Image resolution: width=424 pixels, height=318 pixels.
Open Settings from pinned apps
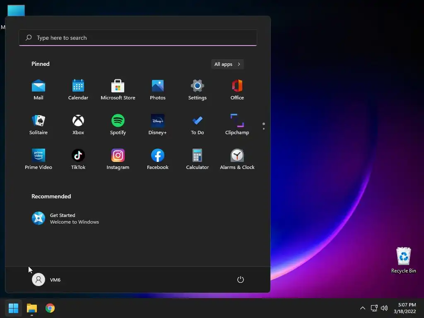pyautogui.click(x=198, y=90)
